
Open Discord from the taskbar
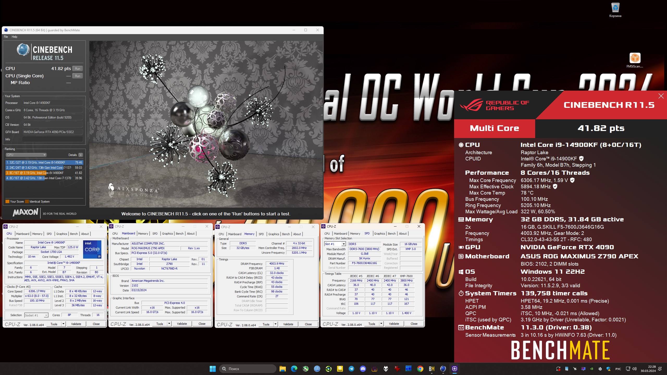click(363, 369)
